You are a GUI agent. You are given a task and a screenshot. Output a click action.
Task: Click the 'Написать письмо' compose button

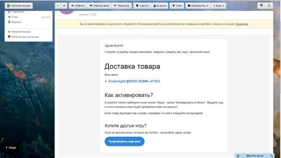(x=19, y=6)
